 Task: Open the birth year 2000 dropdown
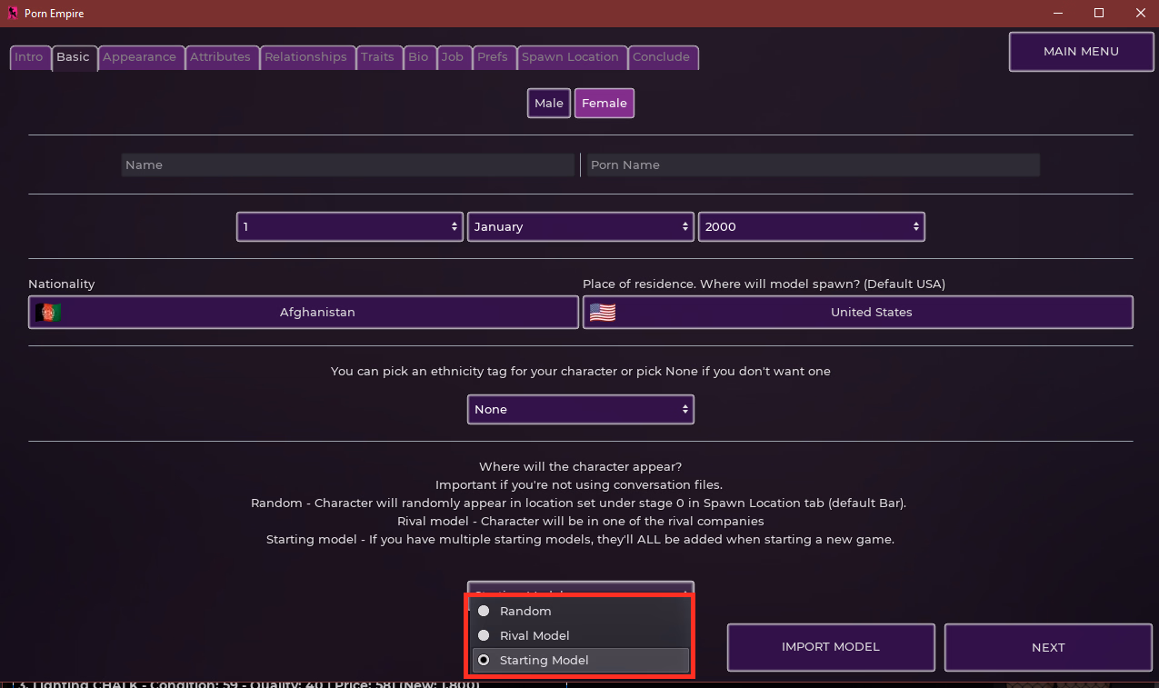pyautogui.click(x=811, y=227)
